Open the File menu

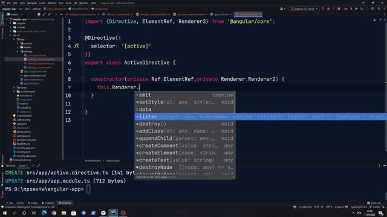(x=9, y=3)
